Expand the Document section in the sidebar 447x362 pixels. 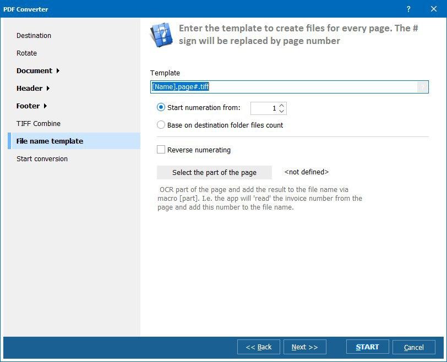[x=35, y=70]
